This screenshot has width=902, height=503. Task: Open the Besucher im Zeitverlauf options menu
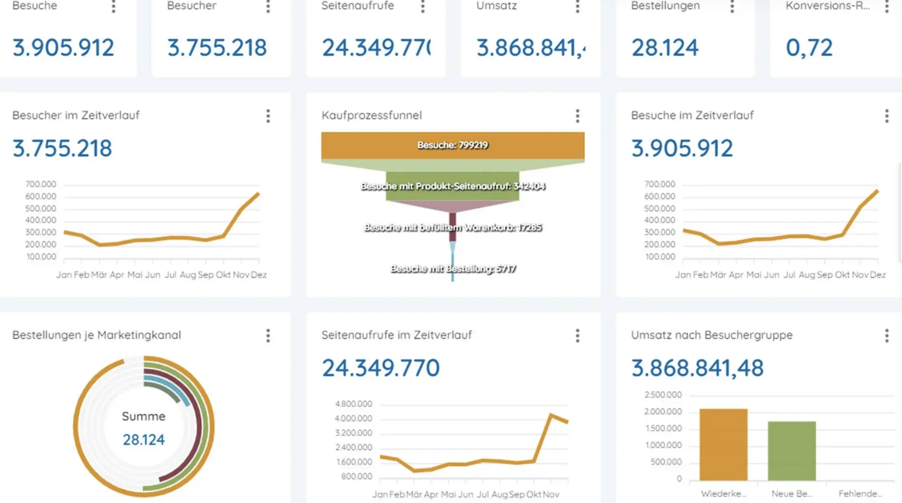[268, 116]
